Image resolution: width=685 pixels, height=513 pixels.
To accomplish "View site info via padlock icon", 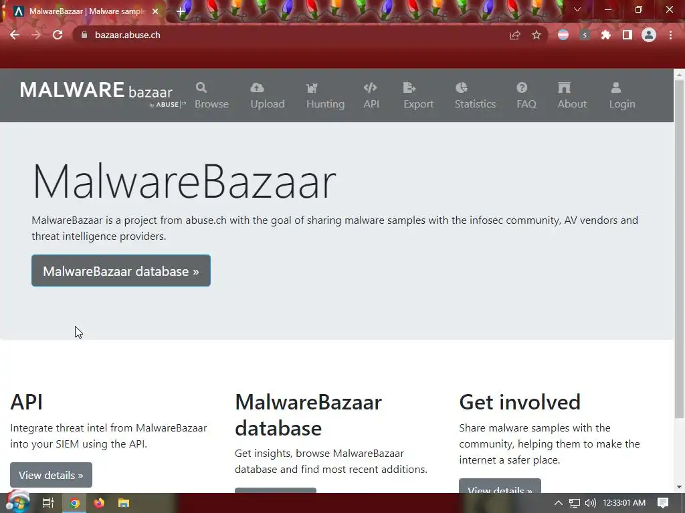I will tap(84, 35).
